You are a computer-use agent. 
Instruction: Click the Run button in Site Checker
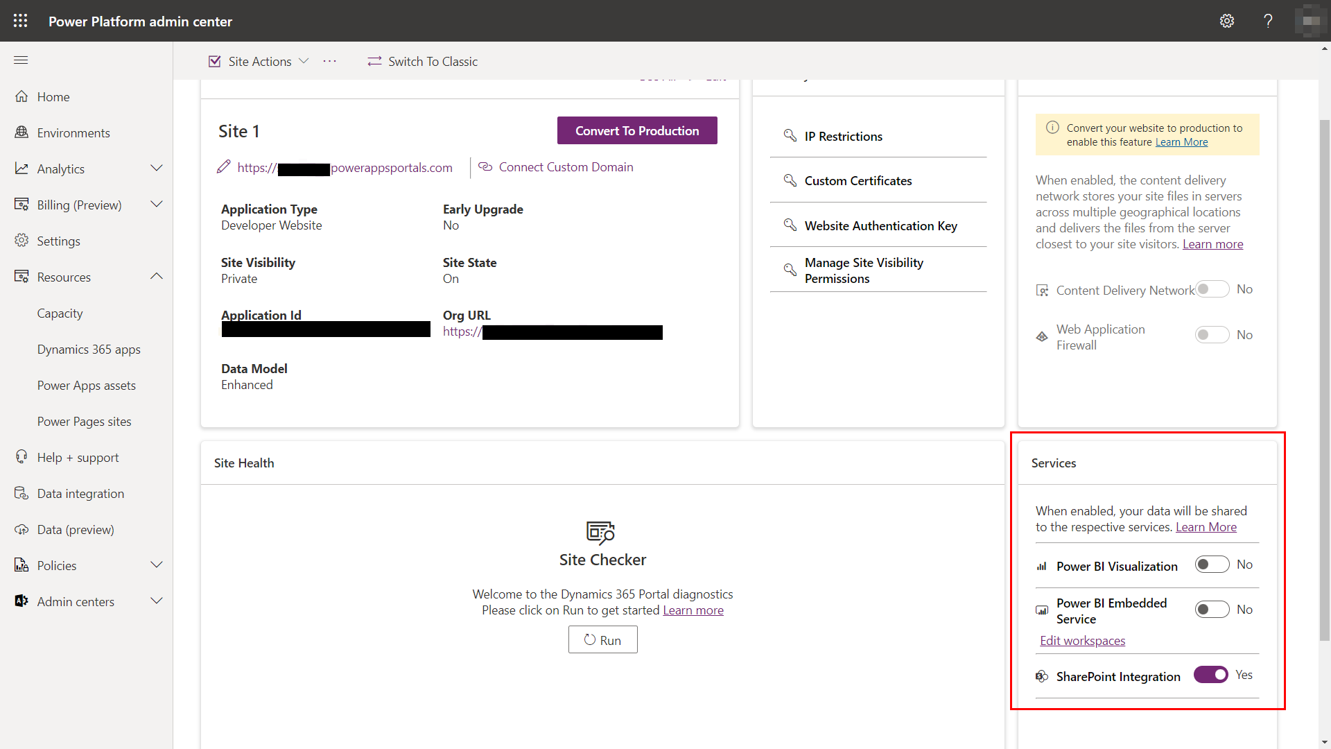tap(602, 639)
